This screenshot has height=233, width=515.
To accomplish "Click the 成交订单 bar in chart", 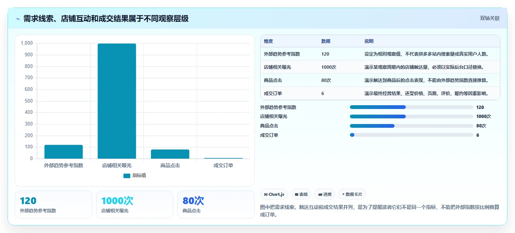I will pyautogui.click(x=223, y=158).
